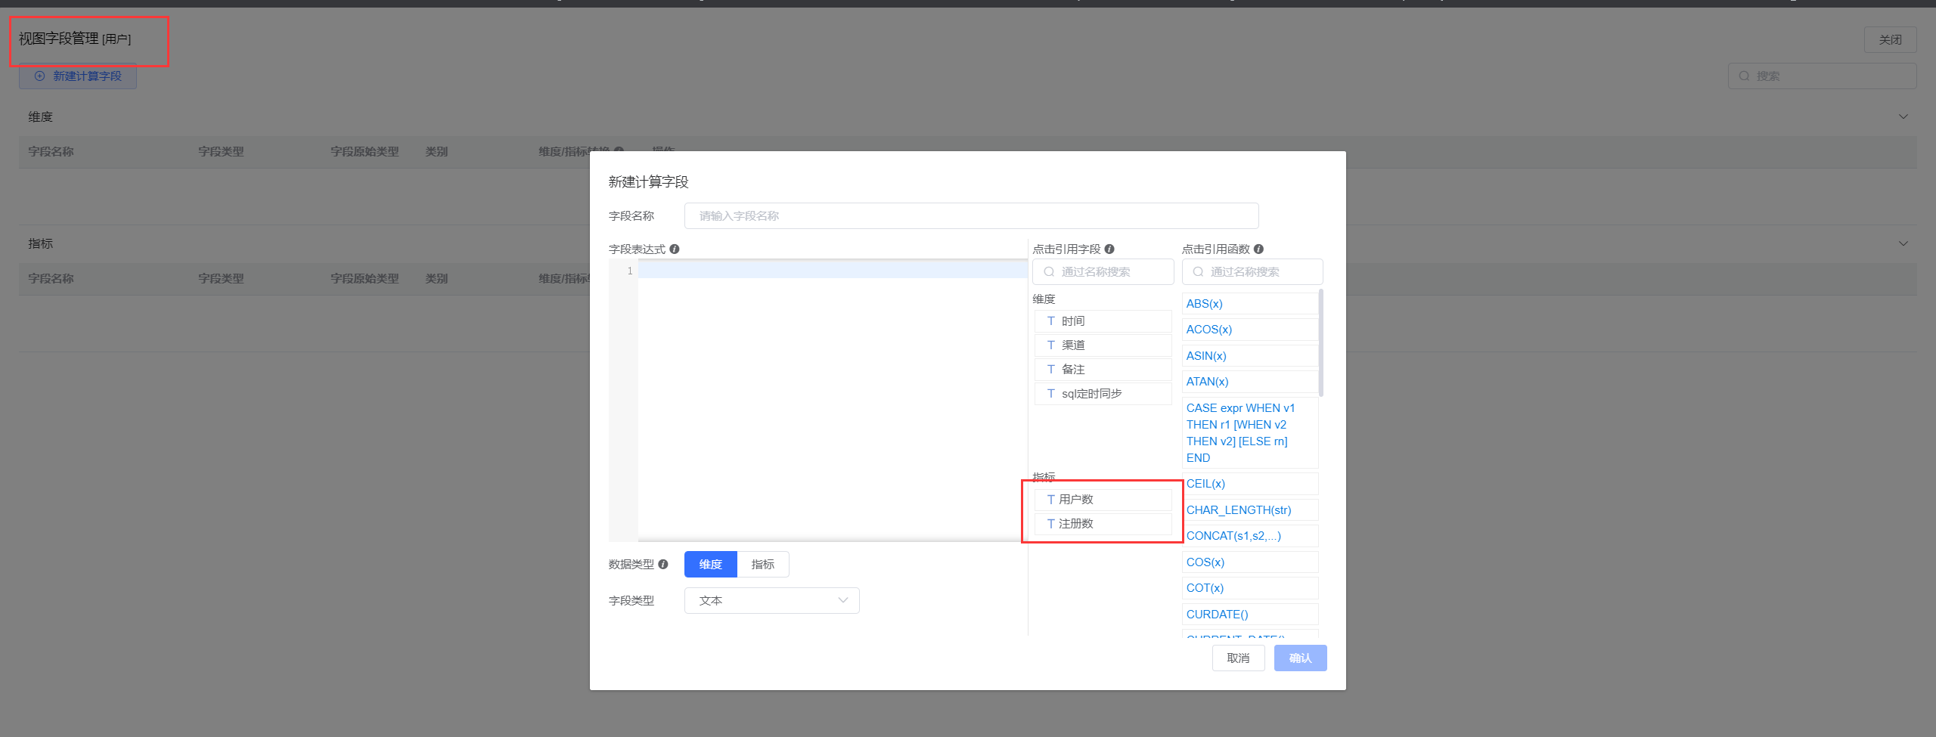Reference the 注册数 metric field
Screen dimensions: 1936x737
click(x=1103, y=523)
